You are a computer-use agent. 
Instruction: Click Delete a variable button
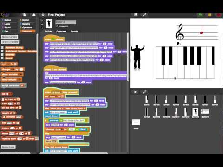pyautogui.click(x=10, y=42)
